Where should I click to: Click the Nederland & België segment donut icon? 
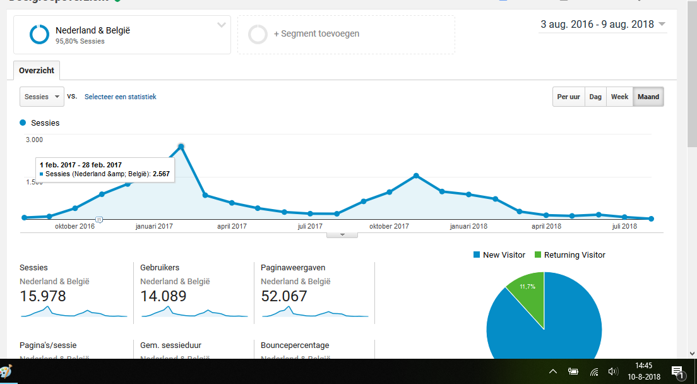pos(39,35)
